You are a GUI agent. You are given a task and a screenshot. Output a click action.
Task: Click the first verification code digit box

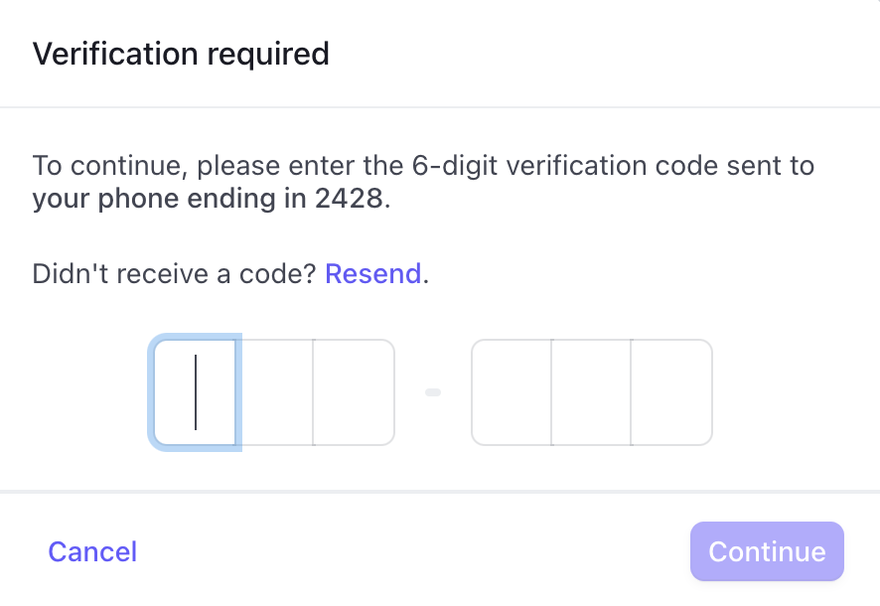196,392
